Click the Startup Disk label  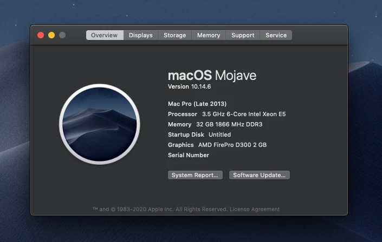pyautogui.click(x=186, y=135)
